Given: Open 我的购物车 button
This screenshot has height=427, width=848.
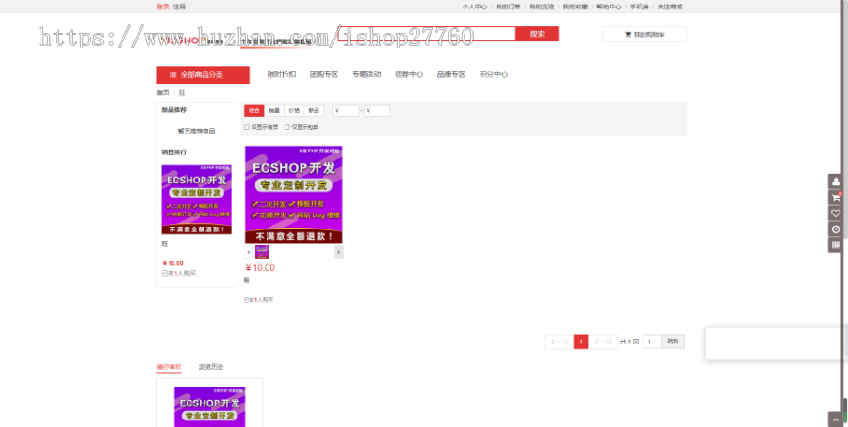Looking at the screenshot, I should (644, 35).
